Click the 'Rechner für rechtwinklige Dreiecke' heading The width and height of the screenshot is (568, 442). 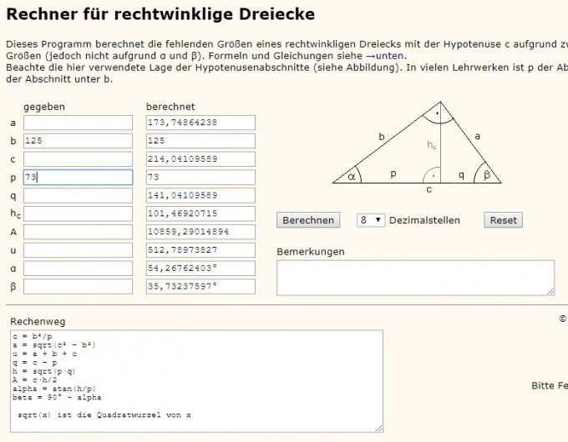[x=160, y=14]
